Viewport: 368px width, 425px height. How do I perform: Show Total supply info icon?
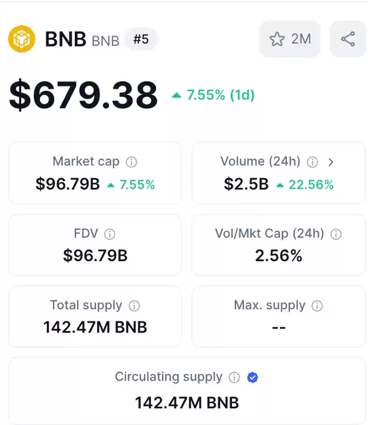(x=134, y=306)
